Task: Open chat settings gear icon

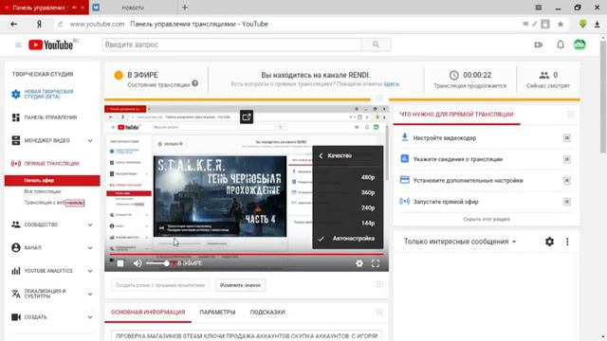Action: point(549,242)
